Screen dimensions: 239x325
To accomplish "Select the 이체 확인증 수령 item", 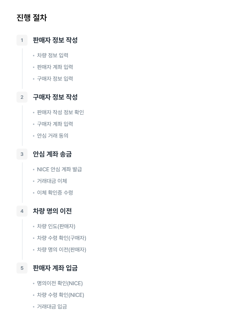I will tap(55, 193).
